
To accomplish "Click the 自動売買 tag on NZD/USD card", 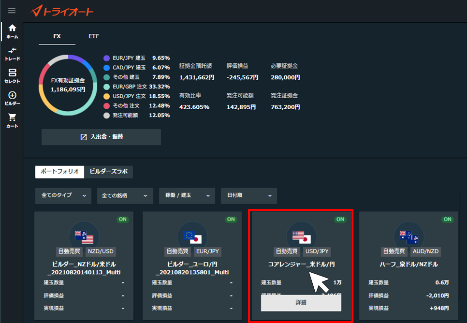I will 69,251.
